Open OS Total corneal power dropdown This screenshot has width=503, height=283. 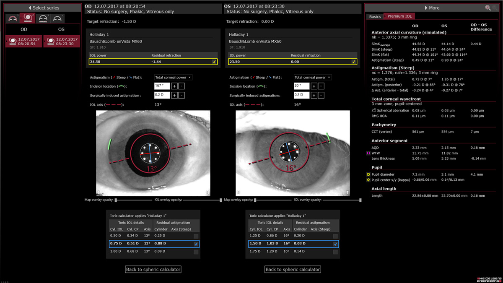[313, 77]
